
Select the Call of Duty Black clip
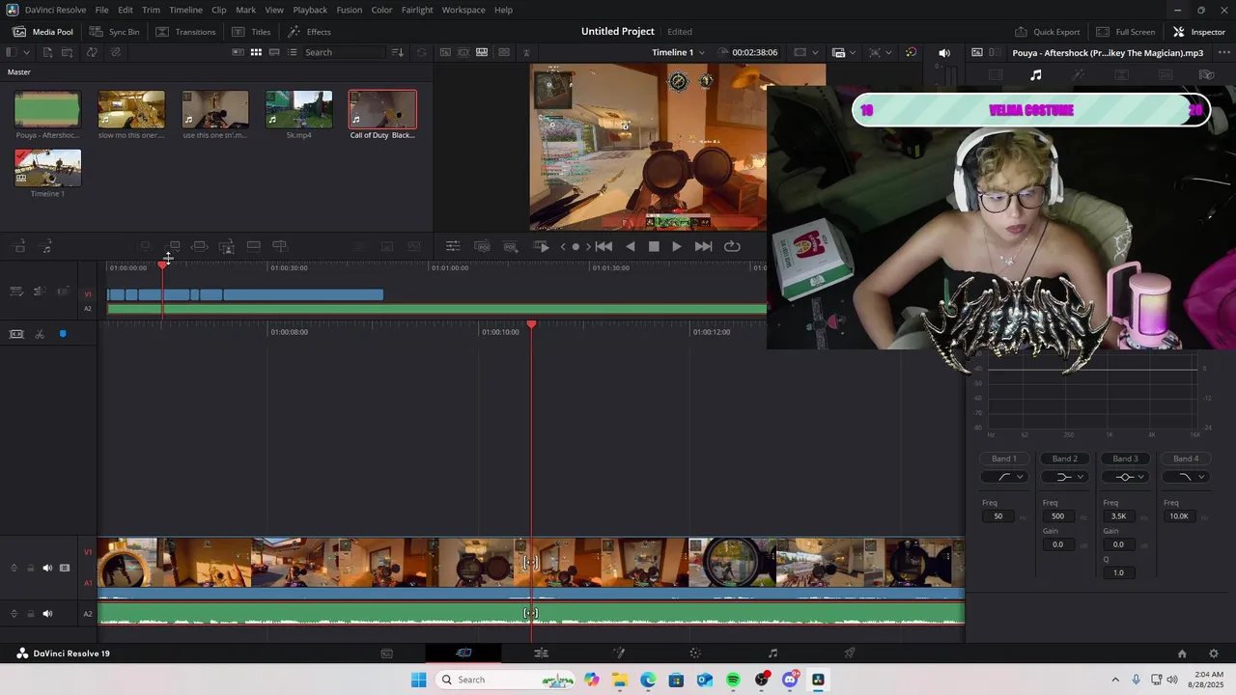382,109
